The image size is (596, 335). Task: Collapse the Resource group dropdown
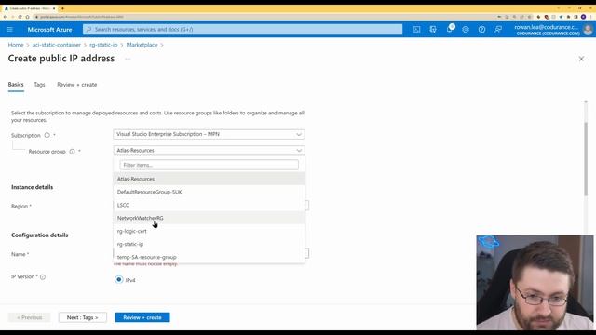(209, 151)
